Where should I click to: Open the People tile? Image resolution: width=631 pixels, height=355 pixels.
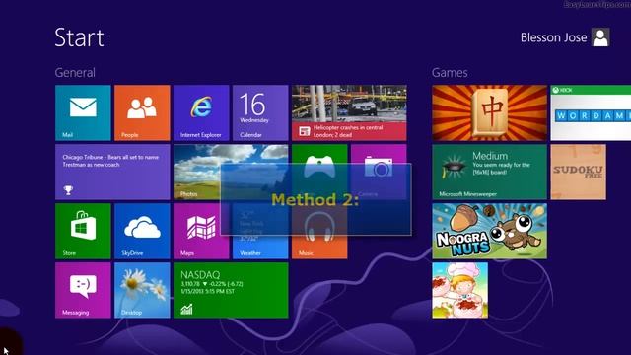[x=142, y=112]
